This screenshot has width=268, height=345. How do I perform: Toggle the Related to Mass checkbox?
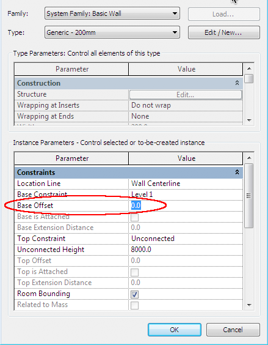[135, 305]
